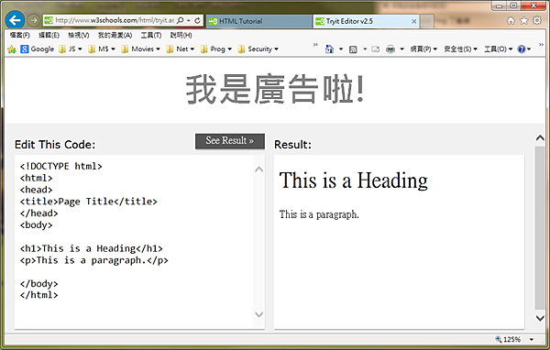Click the See Result button
The height and width of the screenshot is (350, 550).
point(230,140)
